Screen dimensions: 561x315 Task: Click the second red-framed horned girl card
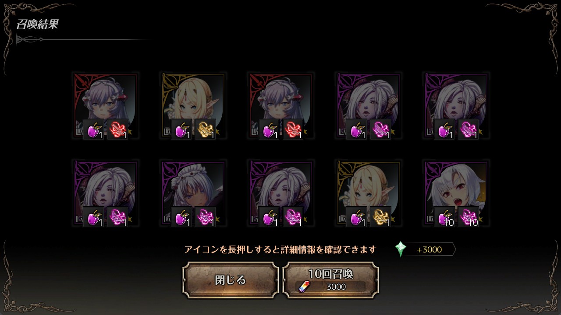(x=281, y=105)
